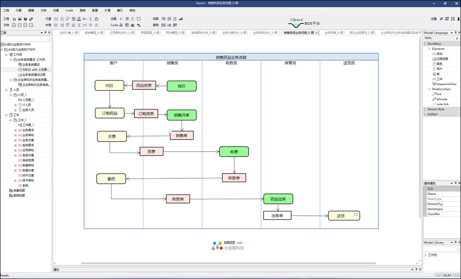
Task: Click the 收费 activity node in diagram
Action: pos(234,152)
